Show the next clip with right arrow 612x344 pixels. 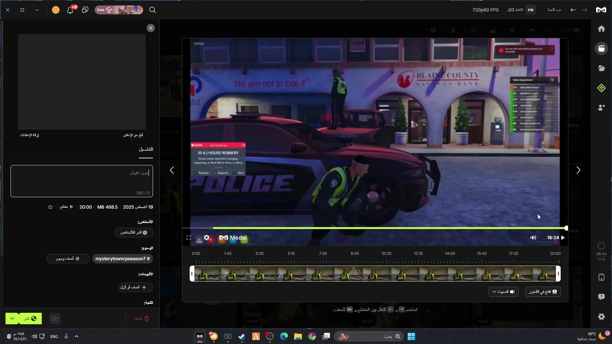tap(578, 170)
